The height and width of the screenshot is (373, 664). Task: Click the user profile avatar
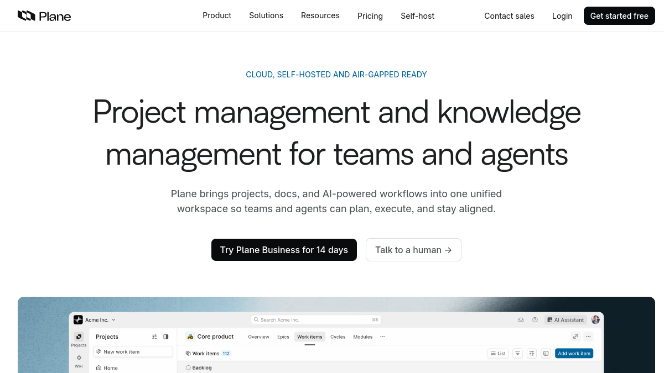point(595,320)
